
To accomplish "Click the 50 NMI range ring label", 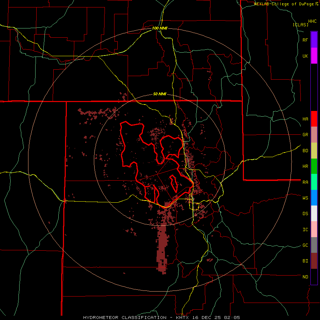I will click(160, 94).
